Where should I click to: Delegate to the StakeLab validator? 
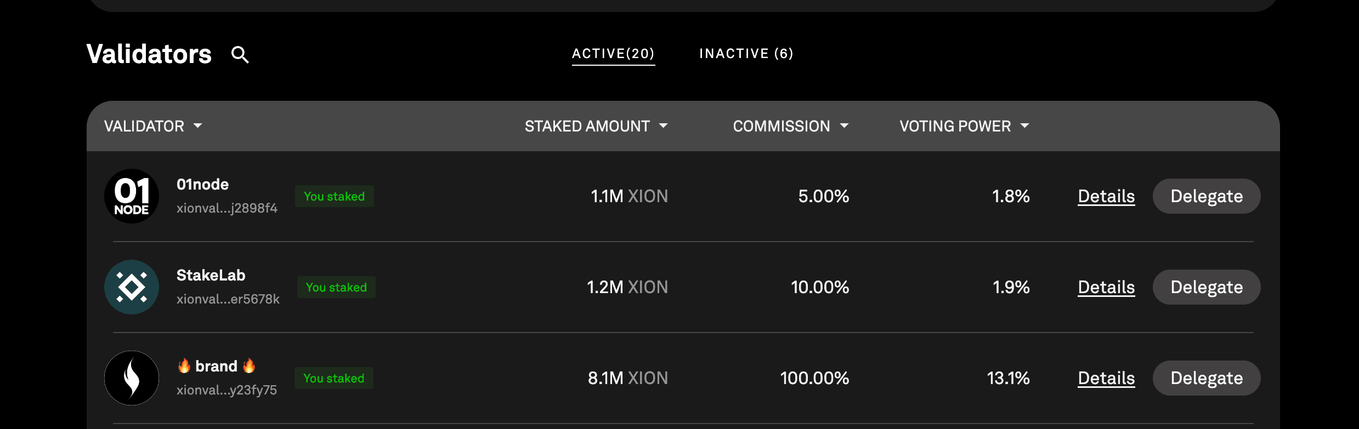(x=1207, y=287)
